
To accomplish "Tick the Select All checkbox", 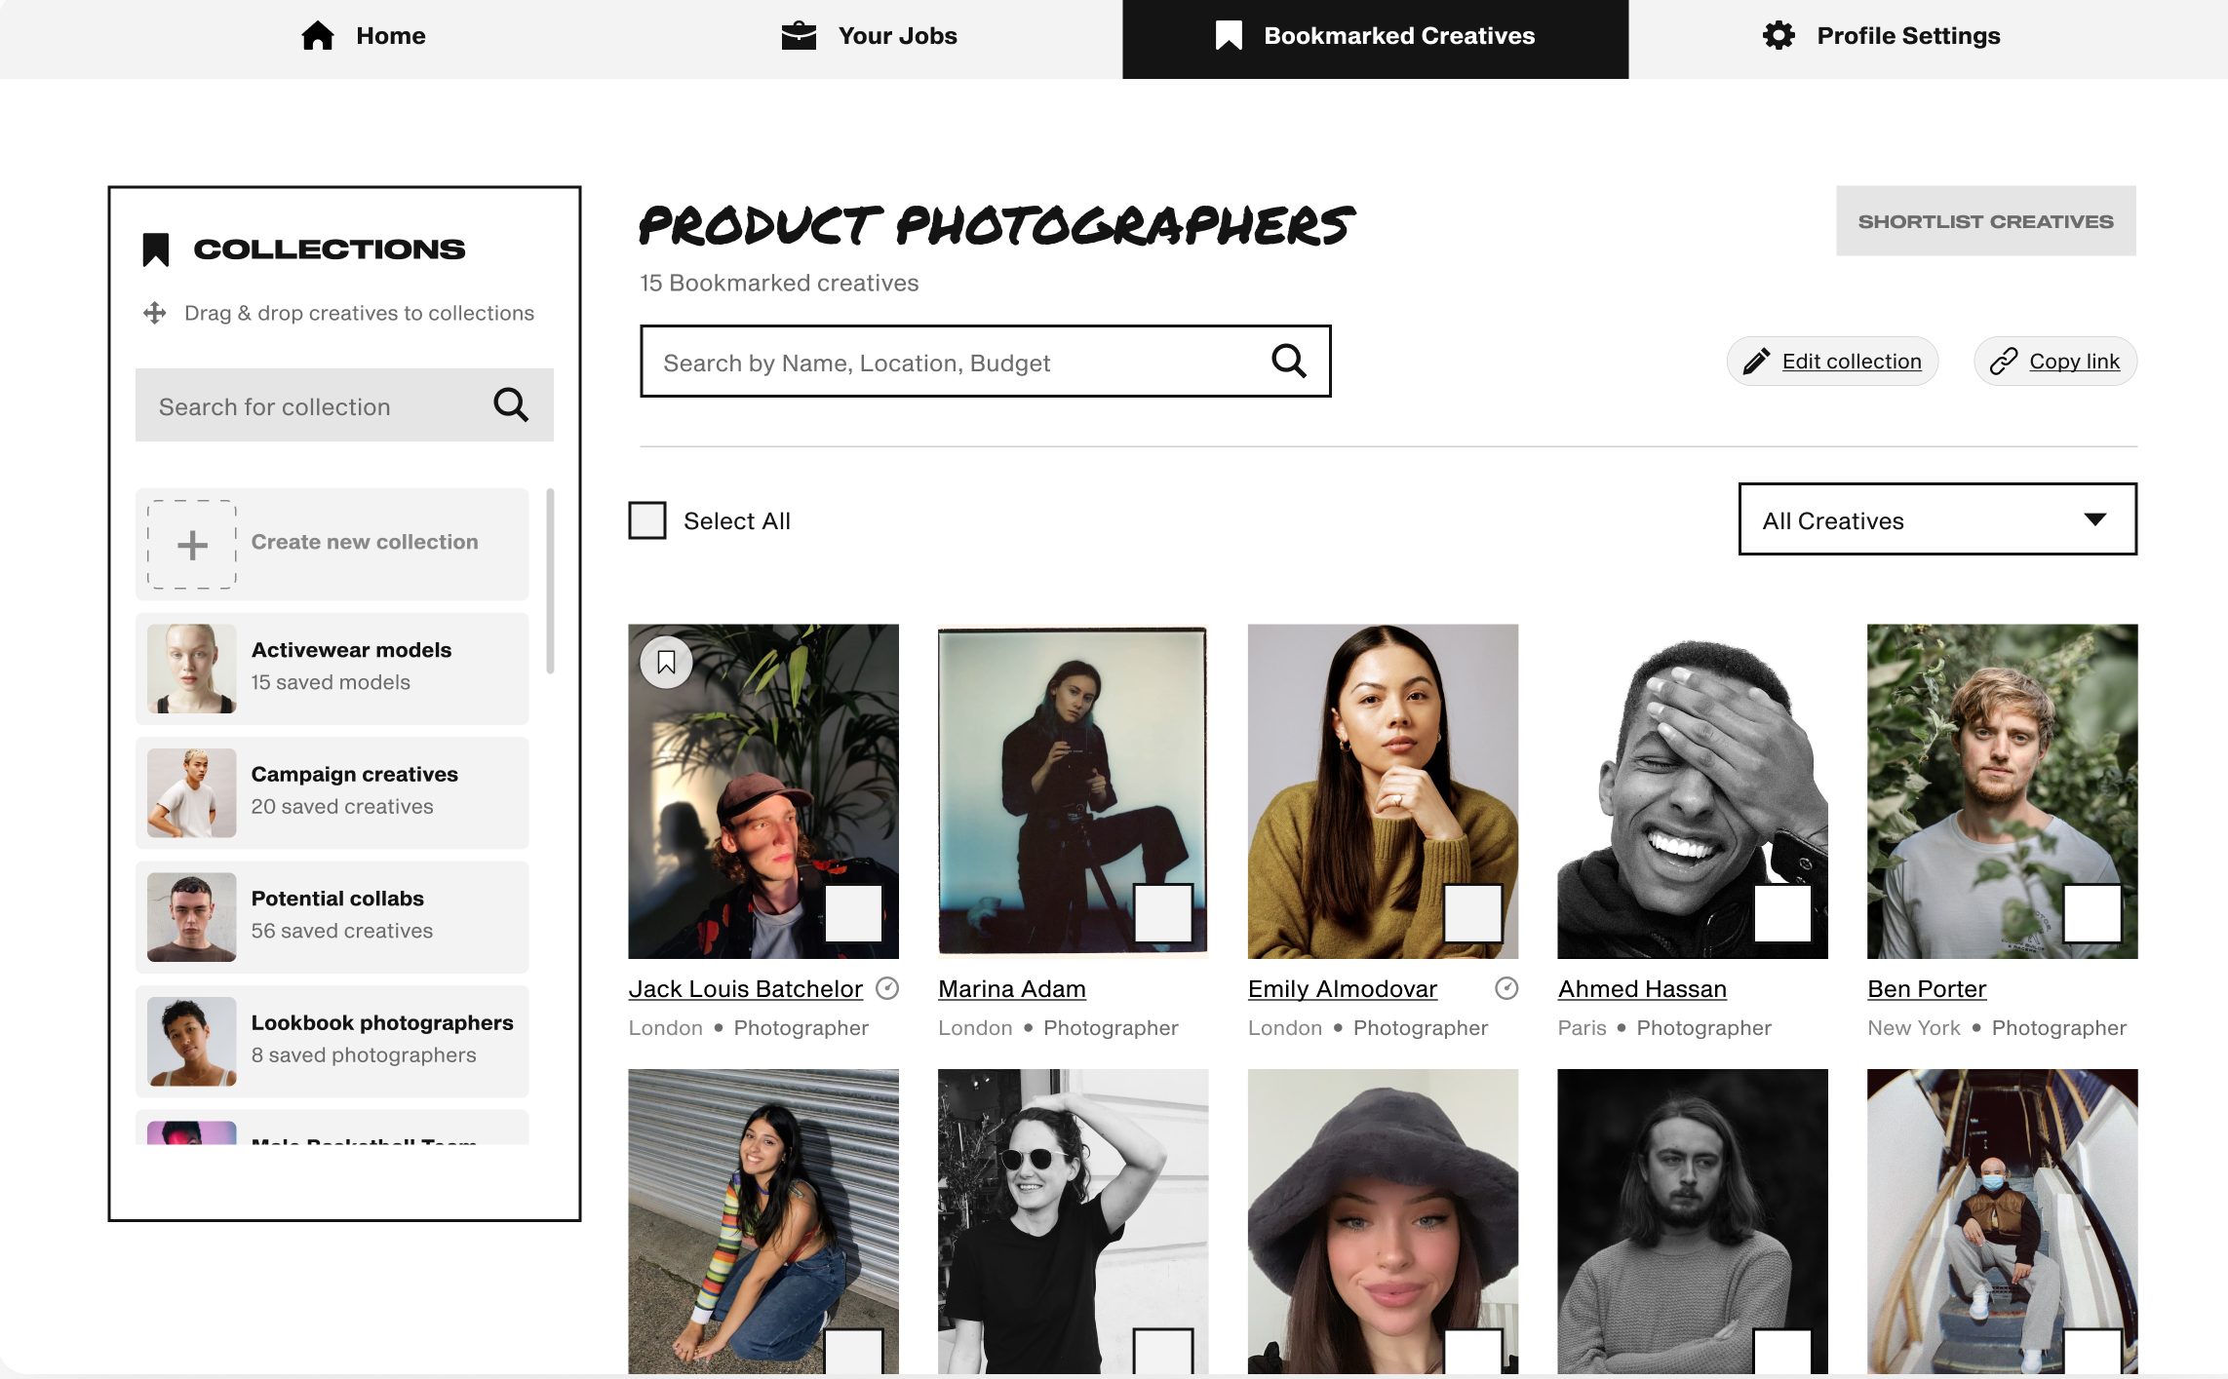I will 647,520.
